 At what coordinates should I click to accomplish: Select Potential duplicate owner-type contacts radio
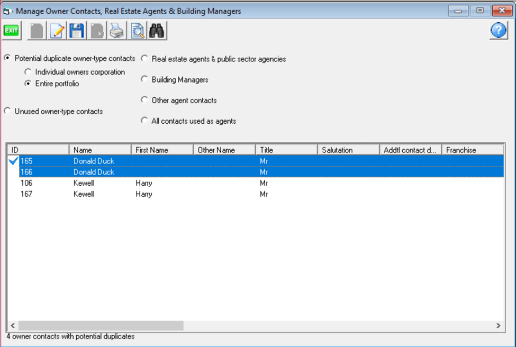pyautogui.click(x=7, y=58)
